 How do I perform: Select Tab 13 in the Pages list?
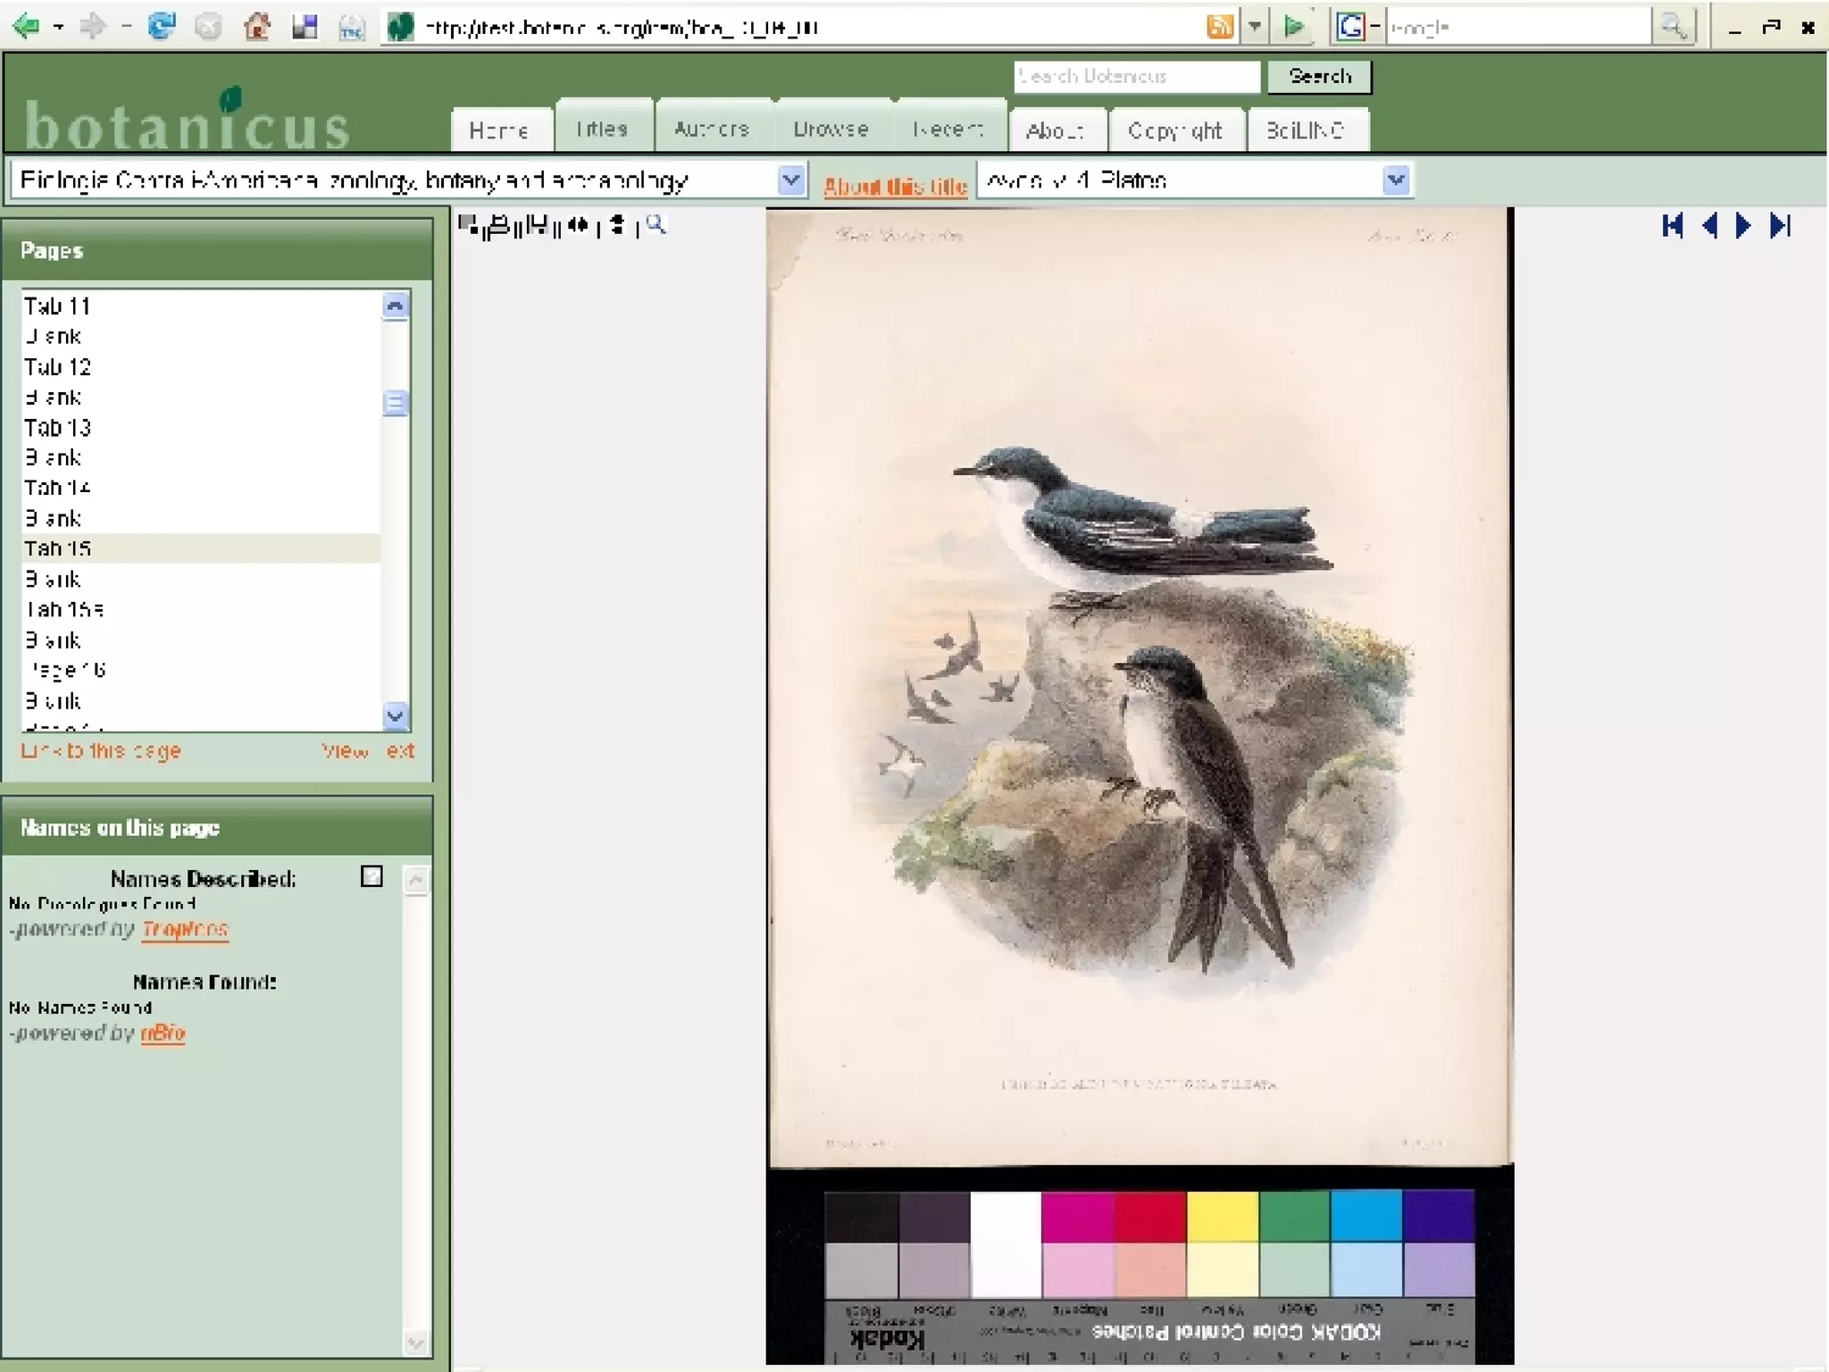58,428
